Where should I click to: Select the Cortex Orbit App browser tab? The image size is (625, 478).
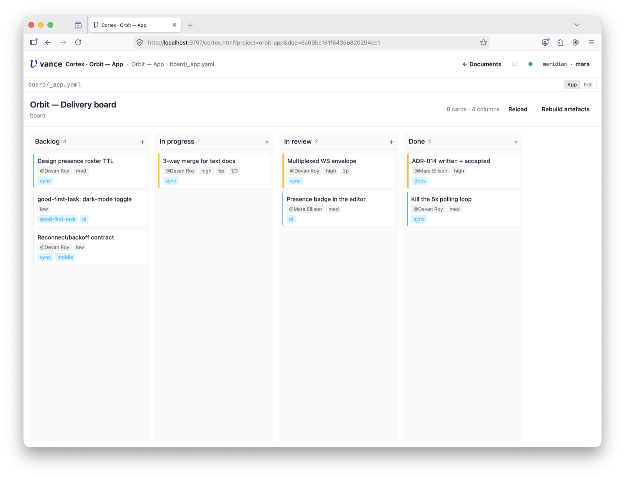(x=135, y=25)
